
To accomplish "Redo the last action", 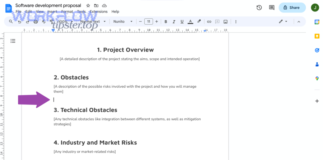I will coord(27,21).
